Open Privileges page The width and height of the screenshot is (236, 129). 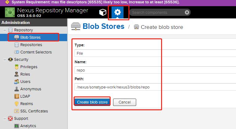pos(29,67)
